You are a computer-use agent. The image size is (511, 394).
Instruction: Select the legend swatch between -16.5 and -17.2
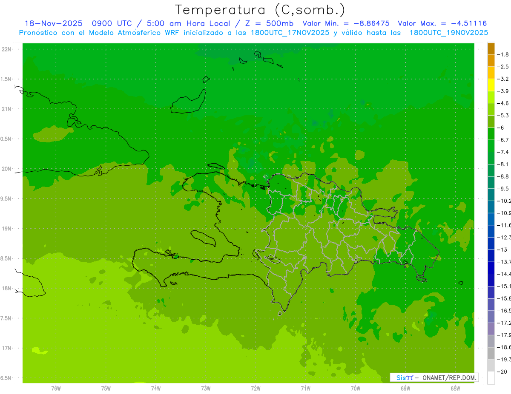pyautogui.click(x=491, y=317)
